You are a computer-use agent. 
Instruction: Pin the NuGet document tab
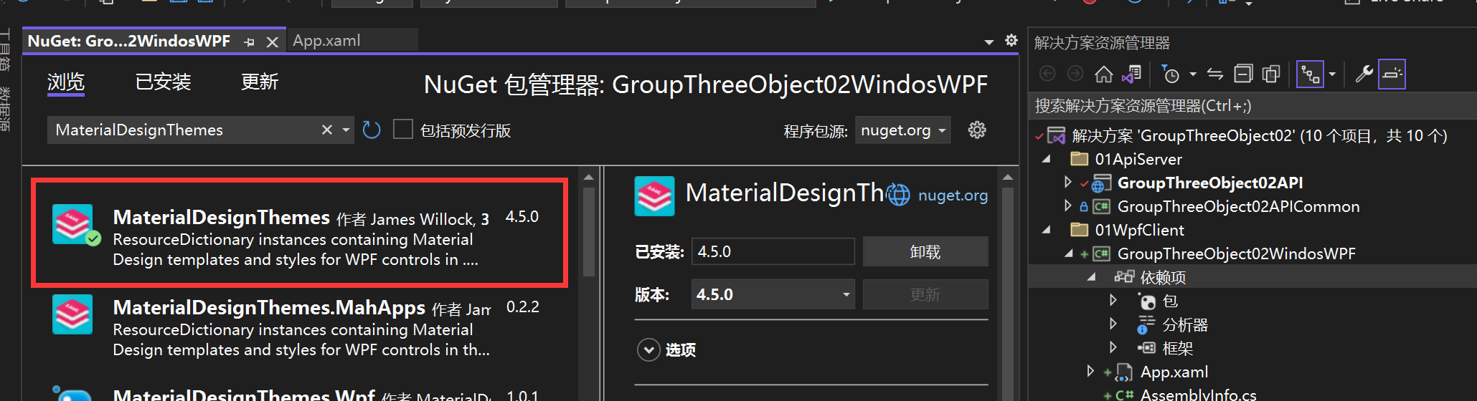249,42
